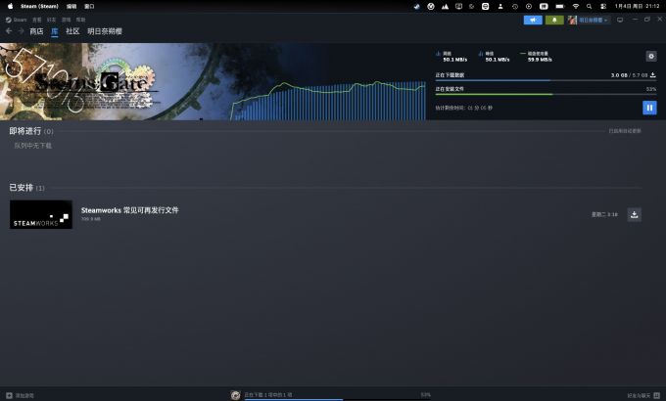The height and width of the screenshot is (401, 666).
Task: Click the 添加游戏 add game button
Action: coord(20,395)
